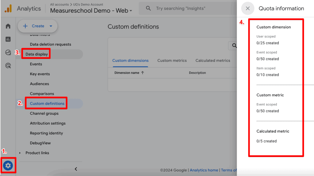Open the Terms of Service footer link
The height and width of the screenshot is (176, 314).
click(x=229, y=170)
